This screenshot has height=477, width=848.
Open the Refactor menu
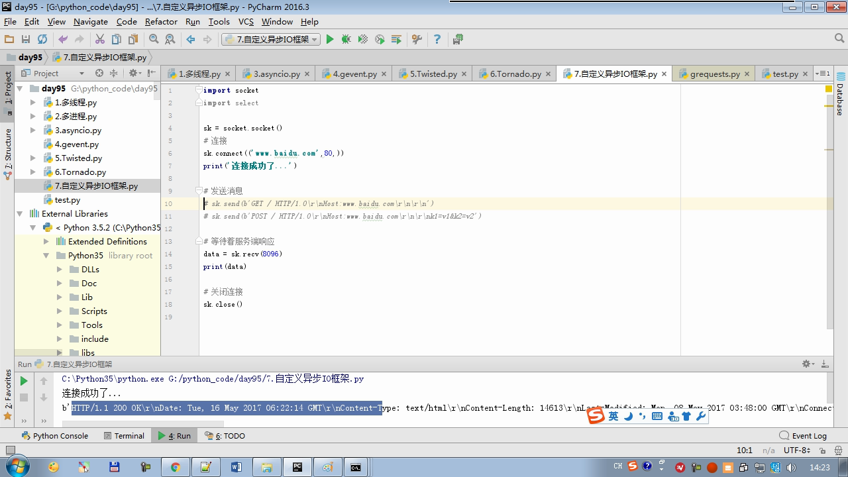click(161, 22)
